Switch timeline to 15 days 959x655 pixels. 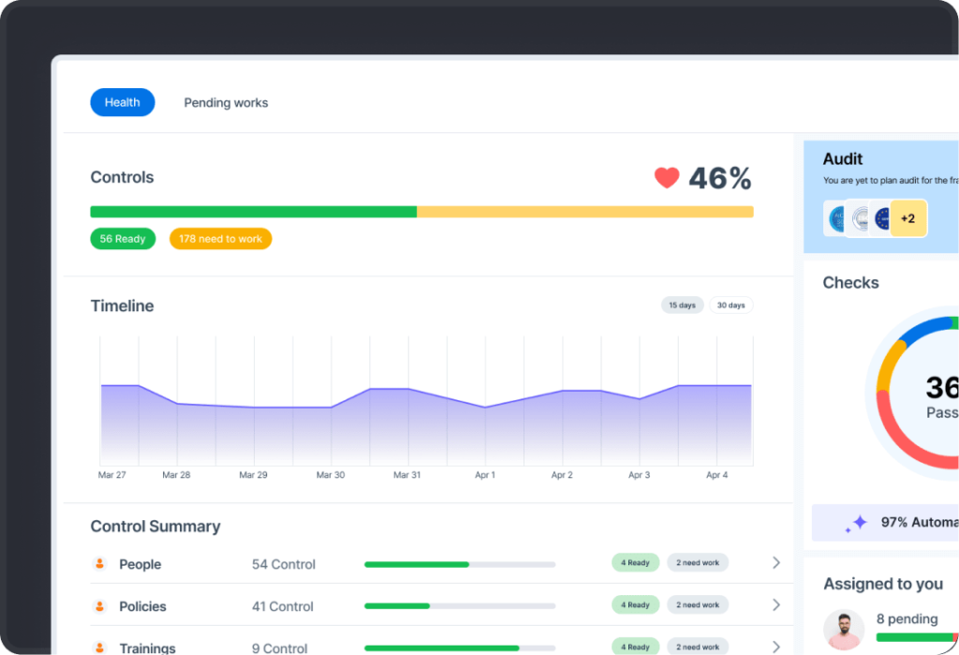(682, 305)
